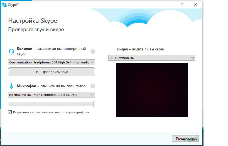The width and height of the screenshot is (228, 146).
Task: Click the Колонки – слышите ли вы label
Action: point(51,51)
